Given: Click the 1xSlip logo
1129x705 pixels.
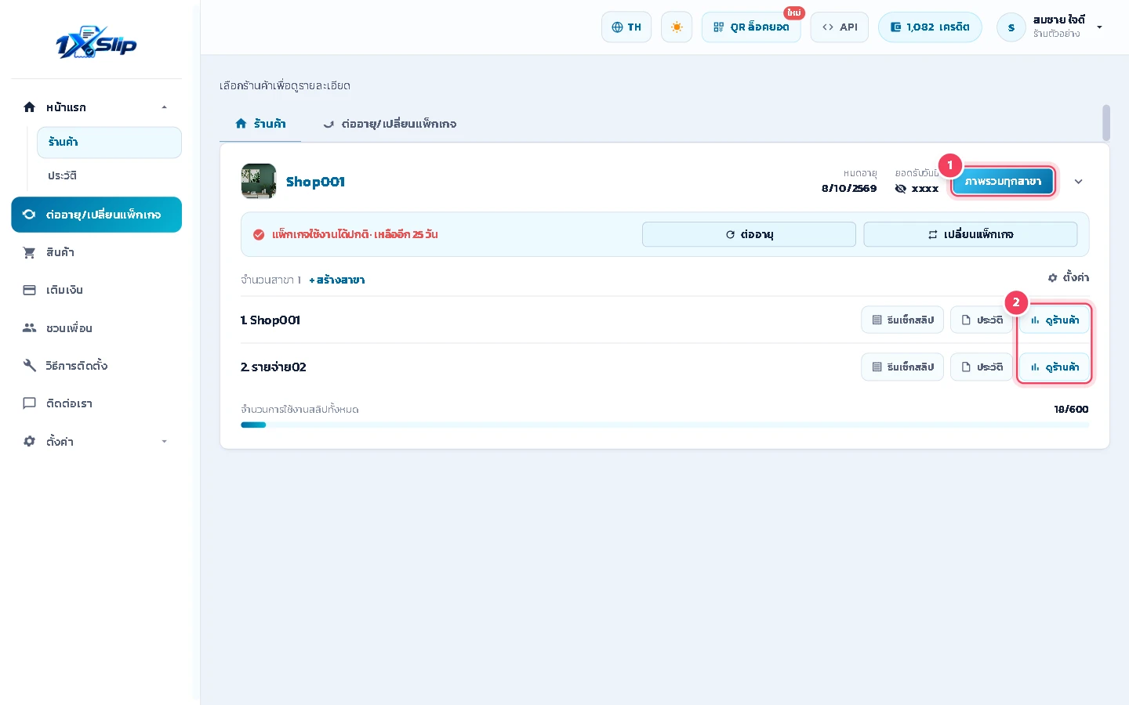Looking at the screenshot, I should tap(96, 43).
